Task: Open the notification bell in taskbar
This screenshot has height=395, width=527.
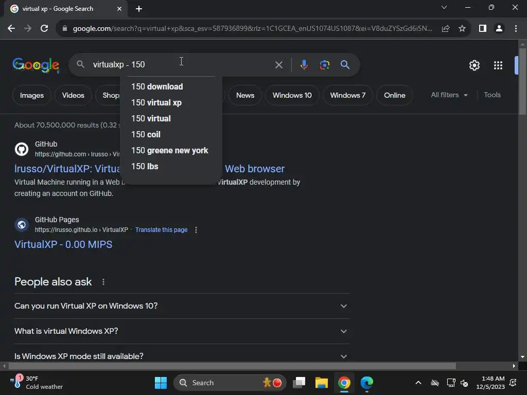Action: tap(513, 383)
